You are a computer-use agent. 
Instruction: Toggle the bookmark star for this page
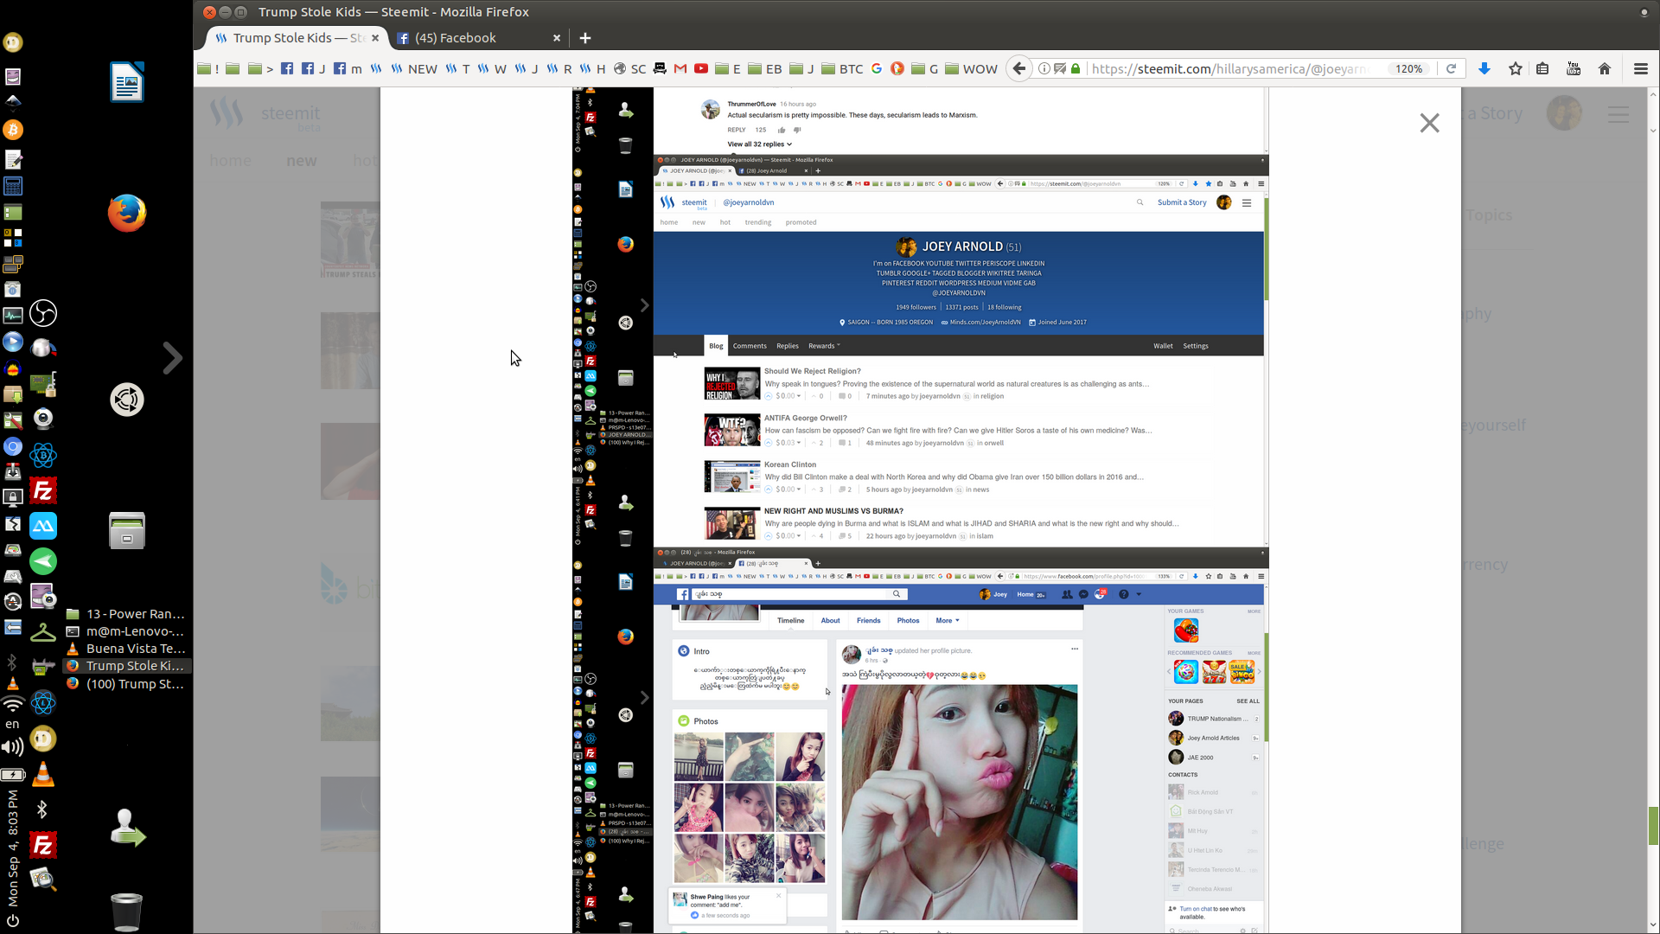[x=1516, y=69]
